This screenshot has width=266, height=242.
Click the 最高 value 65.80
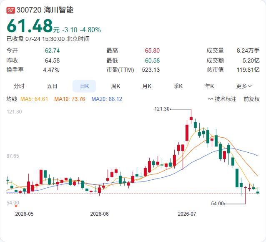[x=152, y=50]
